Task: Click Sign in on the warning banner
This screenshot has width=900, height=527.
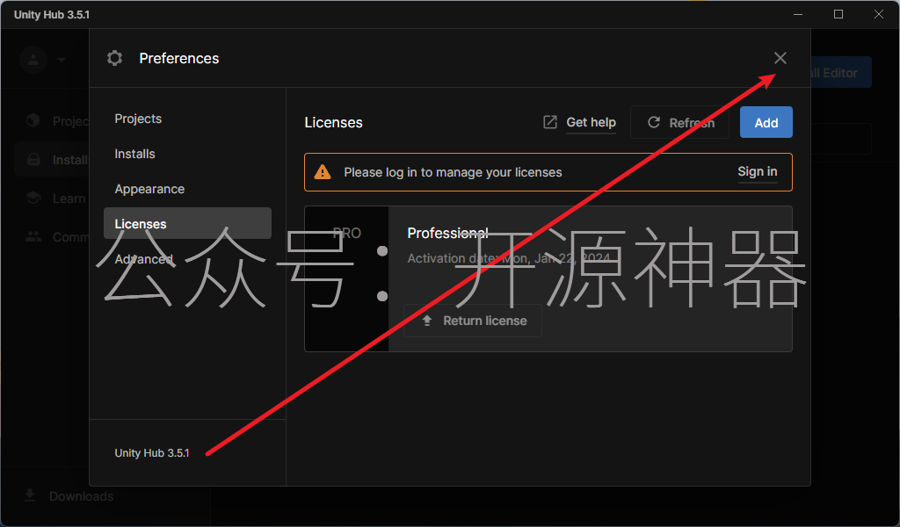Action: tap(757, 171)
